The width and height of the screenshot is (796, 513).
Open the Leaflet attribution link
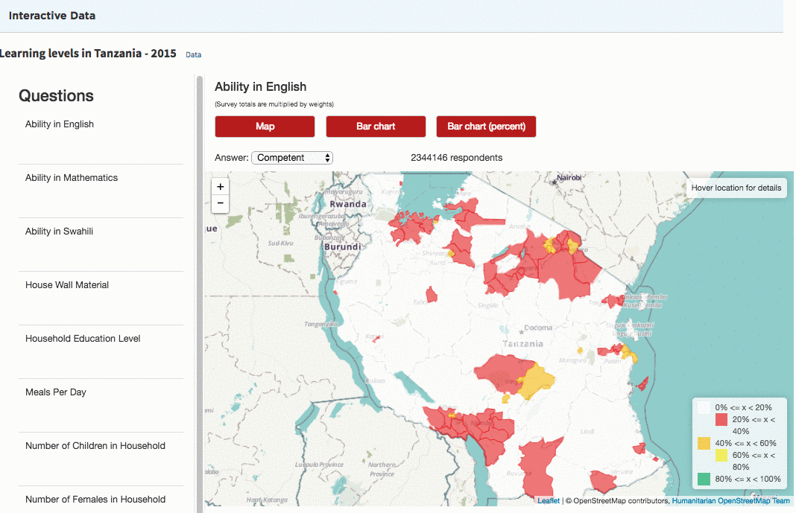(549, 501)
